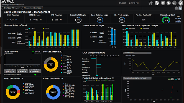
Task: Click the blue cloud icon in breadcrumb bar
Action: pos(180,8)
